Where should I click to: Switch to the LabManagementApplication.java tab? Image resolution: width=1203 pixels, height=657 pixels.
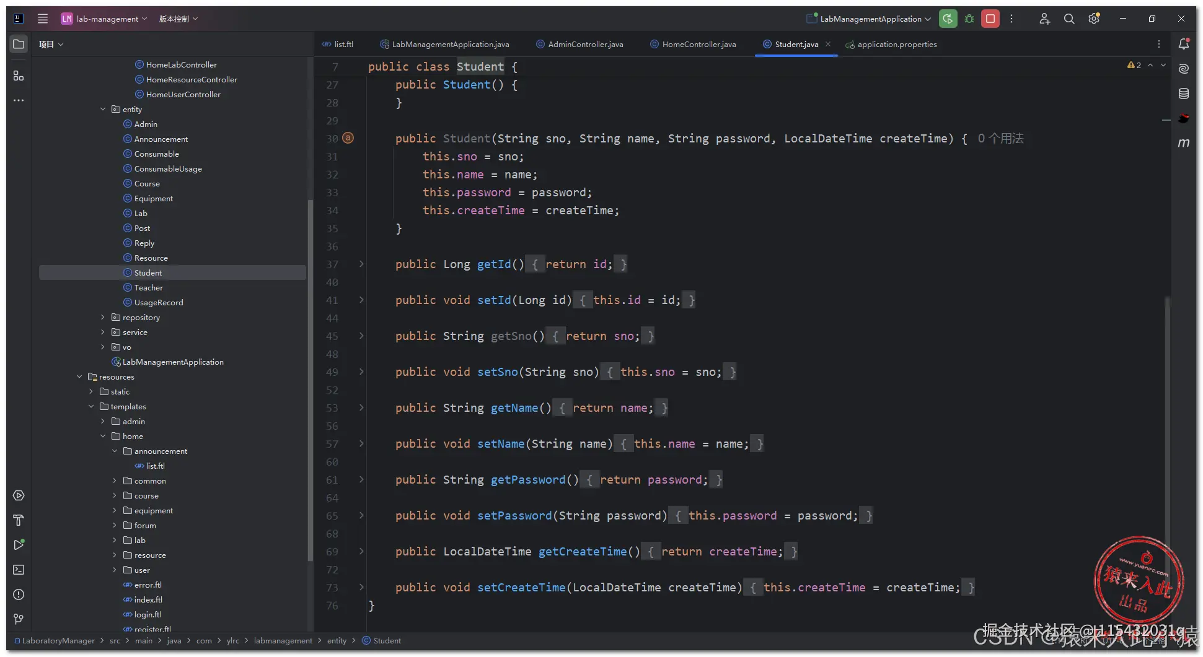(x=444, y=44)
